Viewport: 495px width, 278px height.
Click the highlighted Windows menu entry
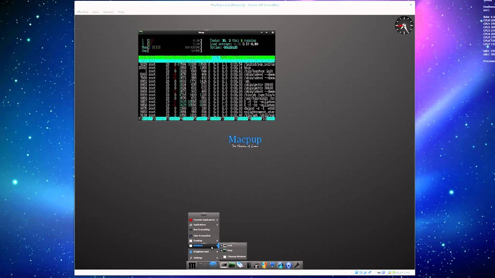click(204, 246)
